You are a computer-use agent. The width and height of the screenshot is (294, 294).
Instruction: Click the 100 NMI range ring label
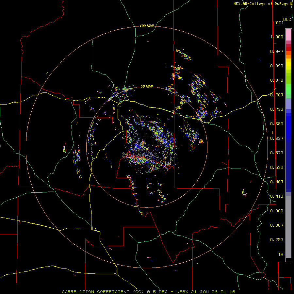point(147,26)
